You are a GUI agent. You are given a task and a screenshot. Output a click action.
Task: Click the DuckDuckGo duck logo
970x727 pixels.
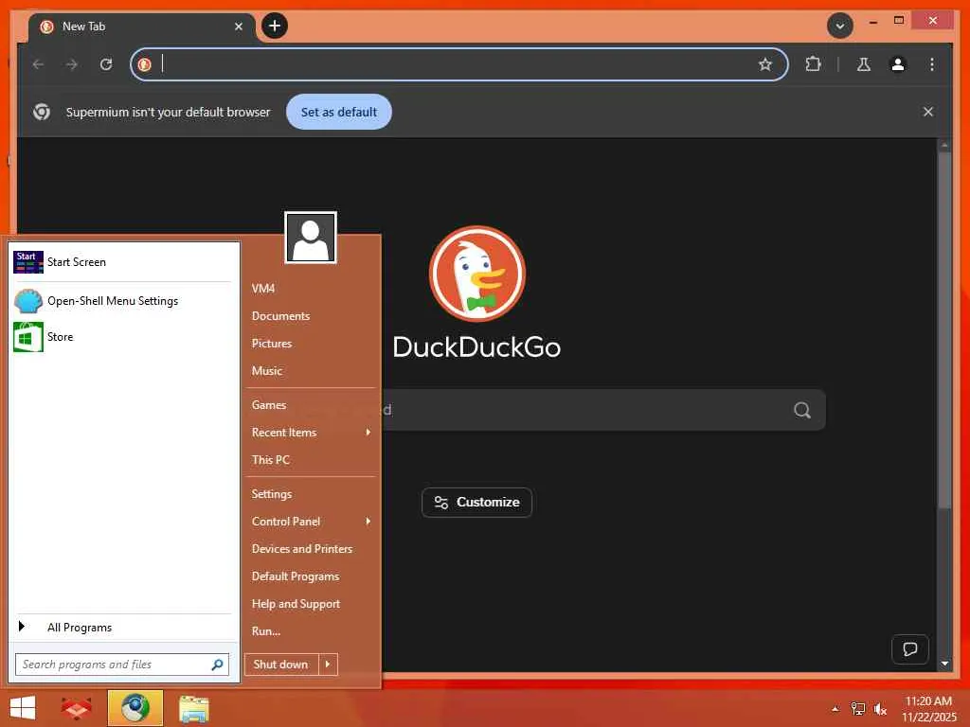pyautogui.click(x=477, y=274)
